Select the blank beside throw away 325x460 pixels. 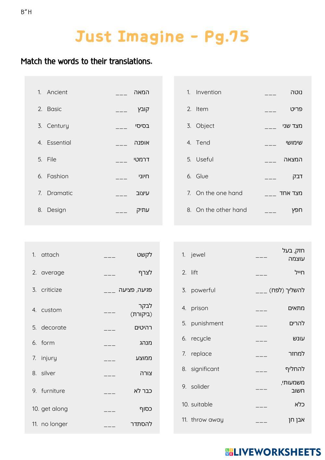(x=261, y=420)
